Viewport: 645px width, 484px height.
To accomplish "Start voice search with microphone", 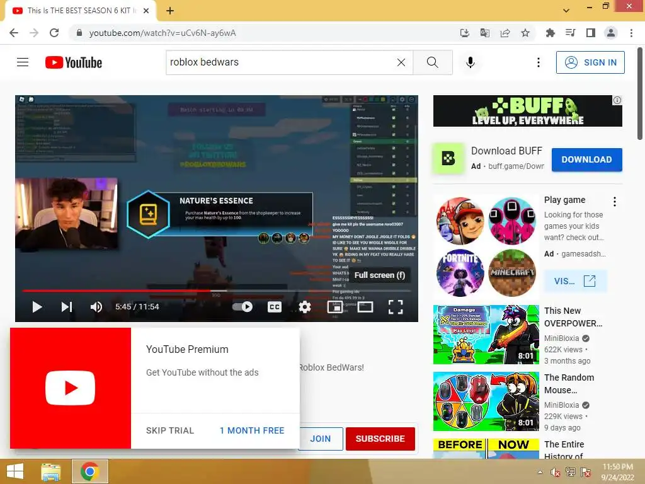I will pos(470,62).
